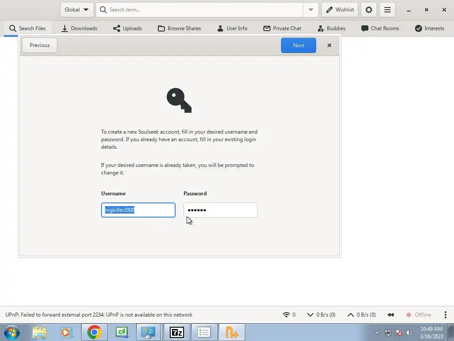Select the Password input field
This screenshot has width=454, height=341.
coord(220,210)
